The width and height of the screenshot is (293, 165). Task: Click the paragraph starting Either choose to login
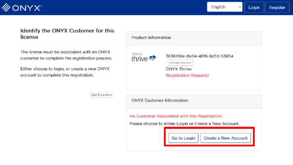64,72
